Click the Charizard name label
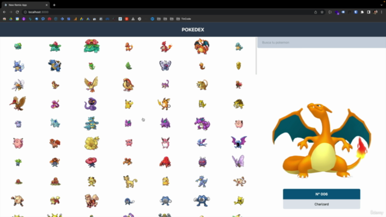The image size is (386, 217). tap(321, 204)
